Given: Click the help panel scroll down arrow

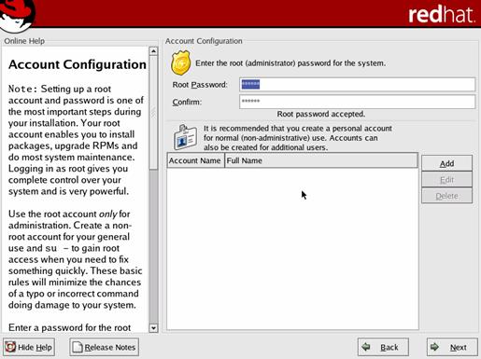Looking at the screenshot, I should point(153,328).
